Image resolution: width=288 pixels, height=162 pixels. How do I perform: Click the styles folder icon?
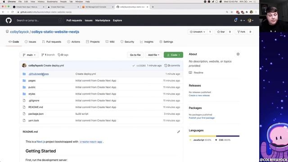pos(24,94)
